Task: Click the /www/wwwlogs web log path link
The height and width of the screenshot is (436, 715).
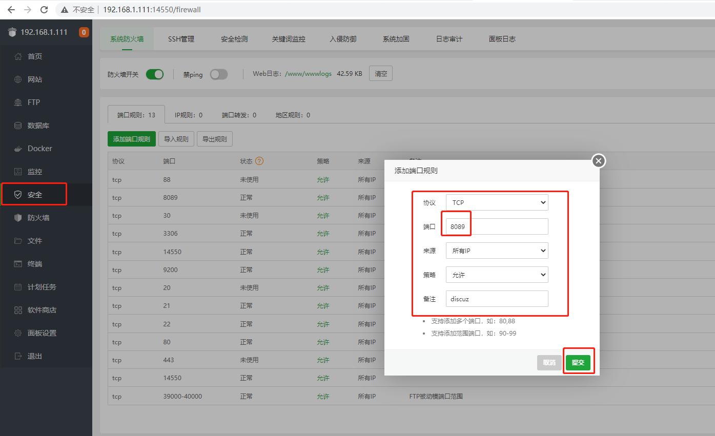Action: click(x=309, y=74)
